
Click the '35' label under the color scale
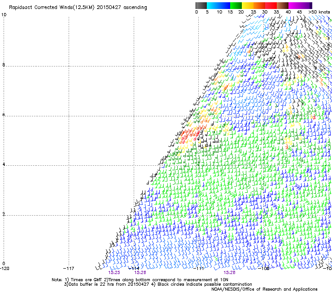[x=276, y=12]
